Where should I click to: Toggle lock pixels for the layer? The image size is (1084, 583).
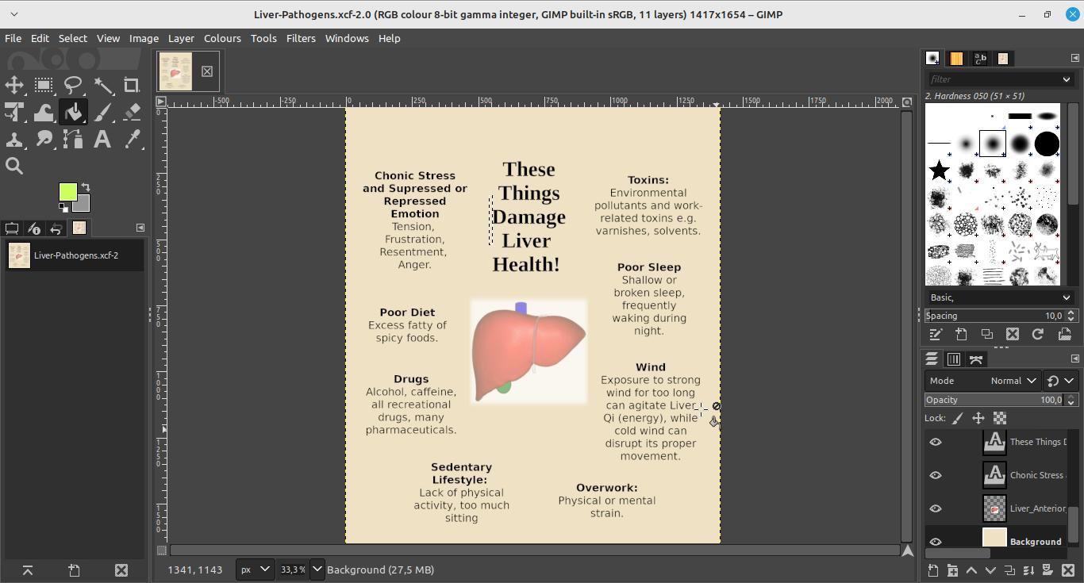958,418
